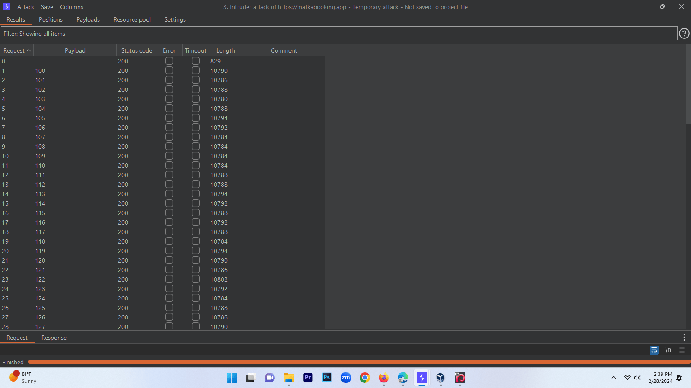Sort by the Timeout column header

click(x=196, y=50)
